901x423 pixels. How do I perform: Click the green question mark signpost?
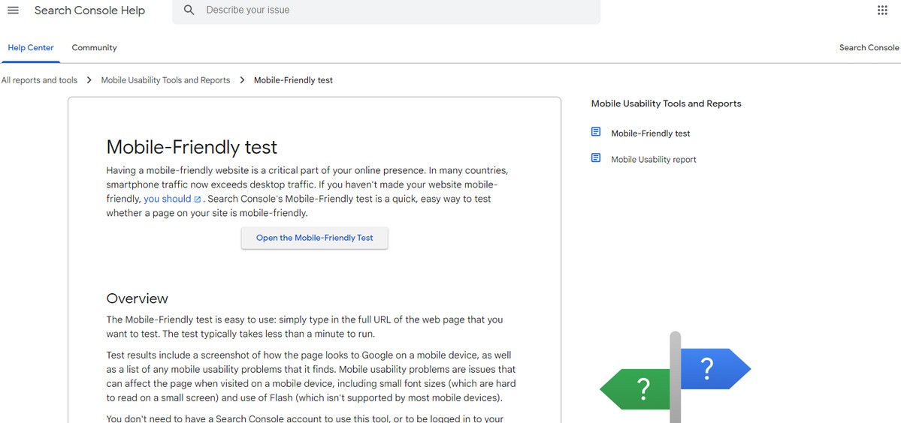click(x=635, y=389)
